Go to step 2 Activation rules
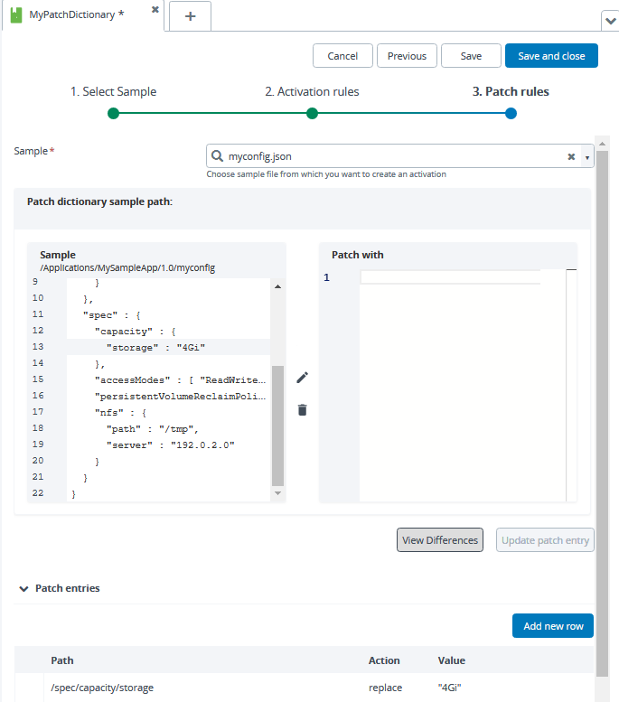 coord(312,91)
